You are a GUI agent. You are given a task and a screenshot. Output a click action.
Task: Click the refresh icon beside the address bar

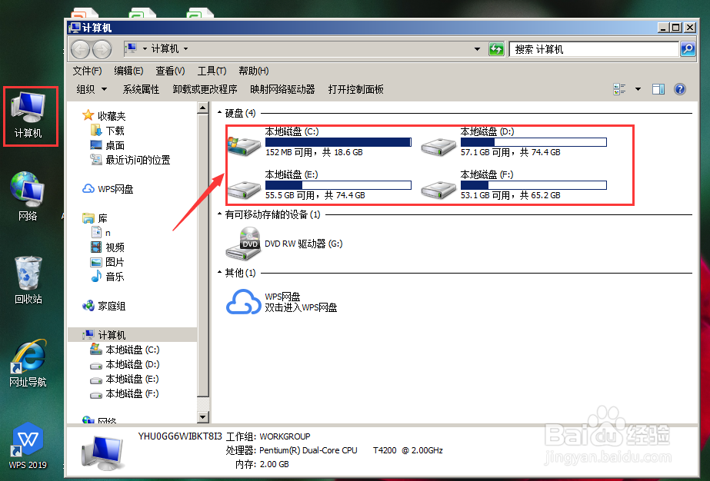pos(496,48)
